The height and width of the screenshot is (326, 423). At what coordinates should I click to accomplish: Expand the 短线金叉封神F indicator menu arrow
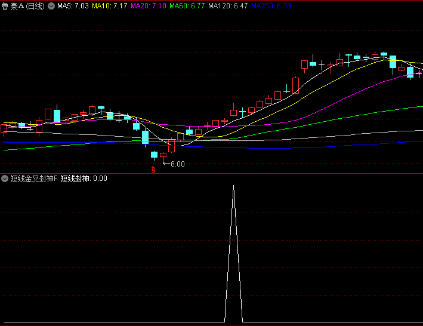pyautogui.click(x=5, y=179)
